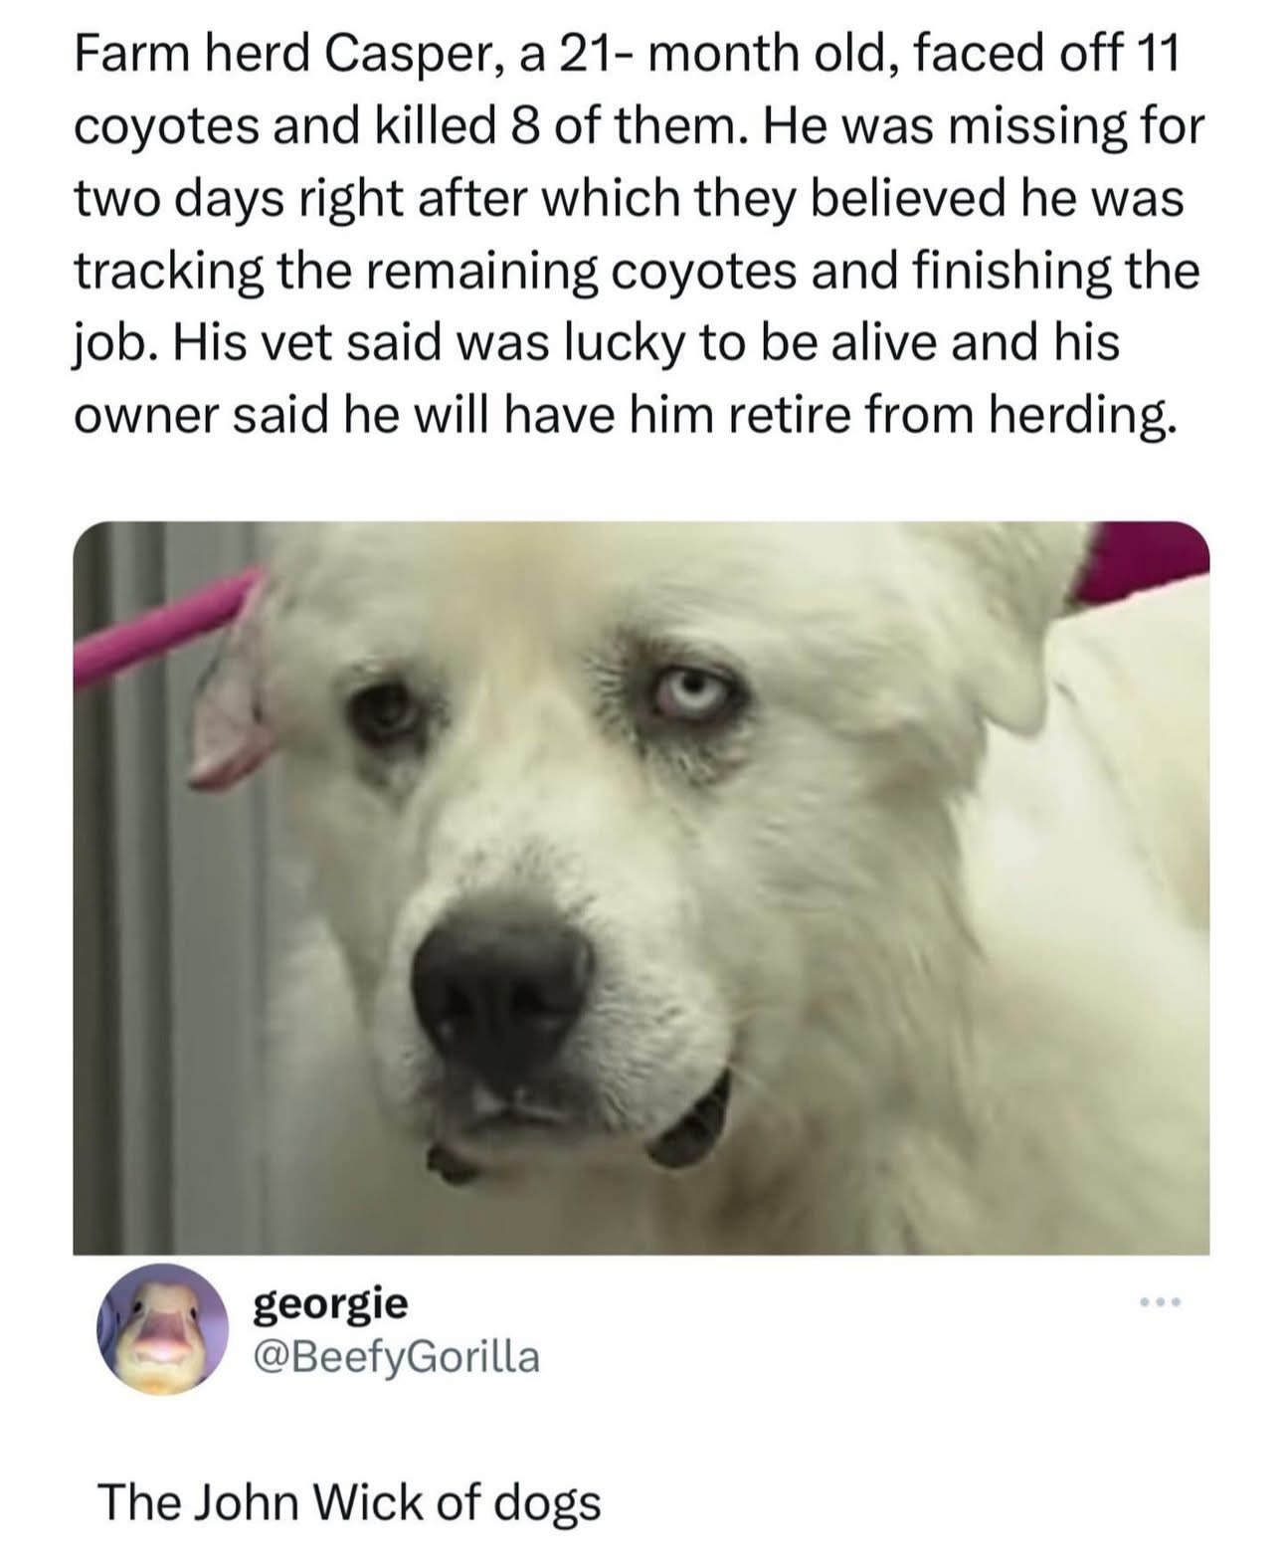Select the display name georgie
This screenshot has width=1283, height=1567.
coord(330,1302)
